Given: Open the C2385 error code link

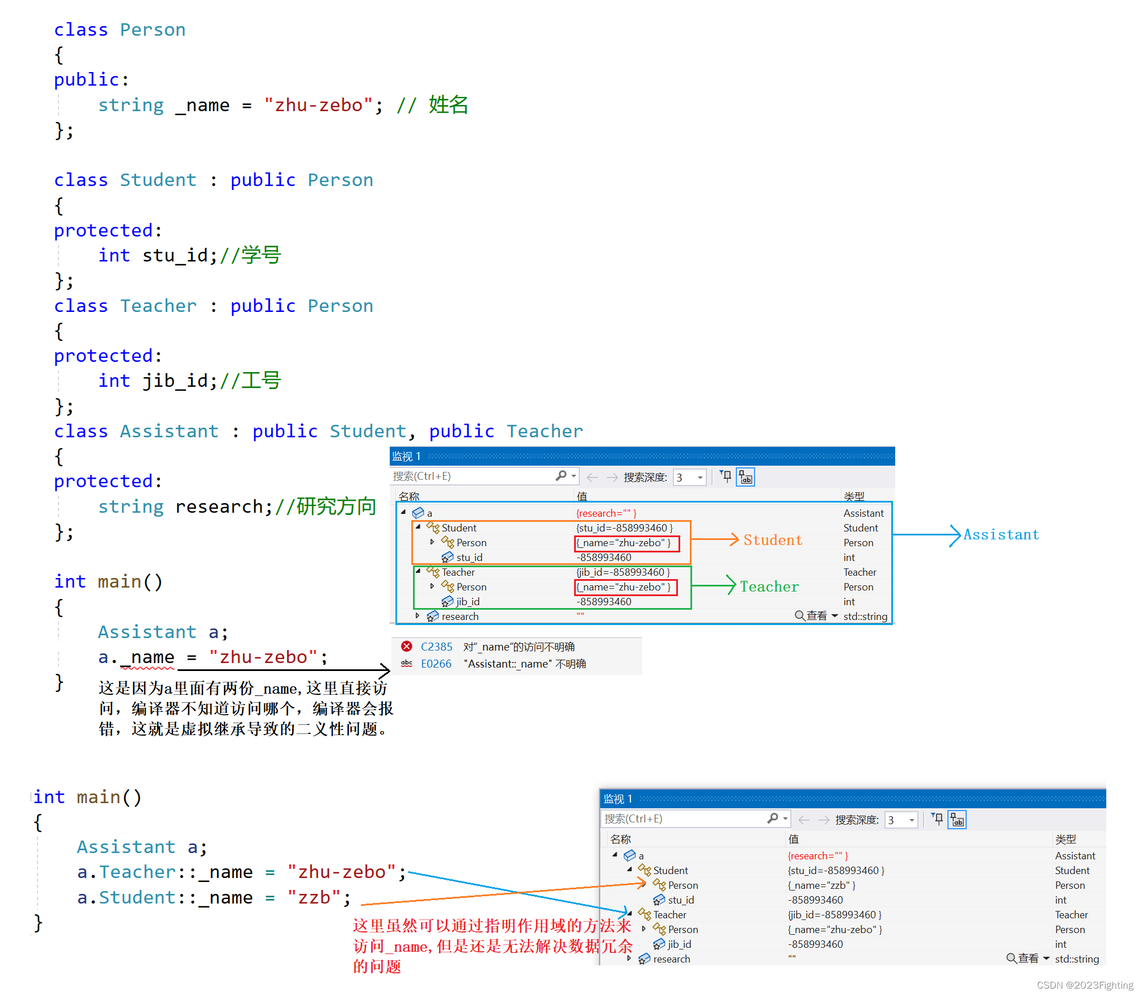Looking at the screenshot, I should pyautogui.click(x=437, y=647).
